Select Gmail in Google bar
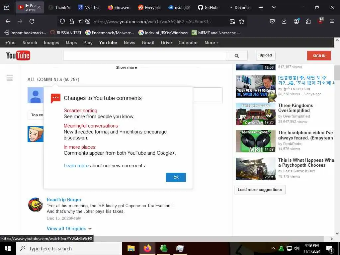 [x=148, y=43]
